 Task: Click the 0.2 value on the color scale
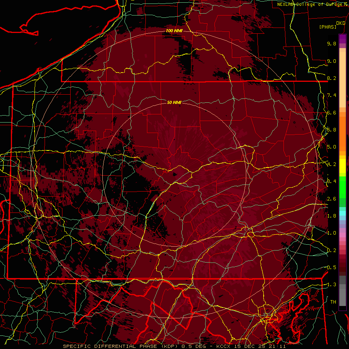(332, 251)
